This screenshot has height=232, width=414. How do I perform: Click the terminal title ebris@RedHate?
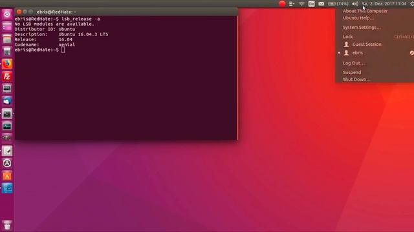coord(56,12)
